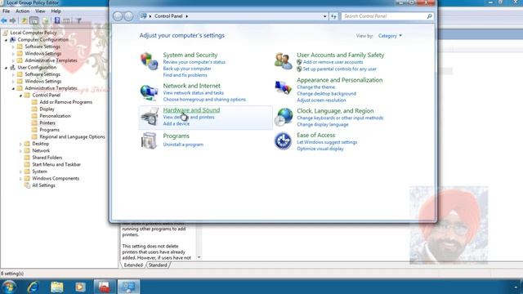Click the refresh button beside the address bar

point(333,16)
